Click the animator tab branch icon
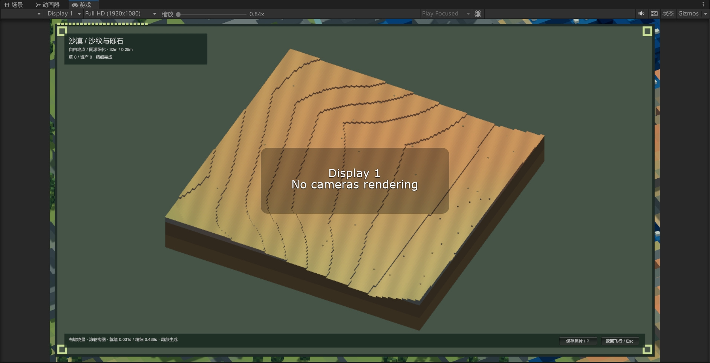 pyautogui.click(x=38, y=5)
